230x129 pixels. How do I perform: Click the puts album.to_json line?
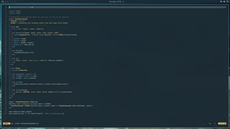click(37, 114)
